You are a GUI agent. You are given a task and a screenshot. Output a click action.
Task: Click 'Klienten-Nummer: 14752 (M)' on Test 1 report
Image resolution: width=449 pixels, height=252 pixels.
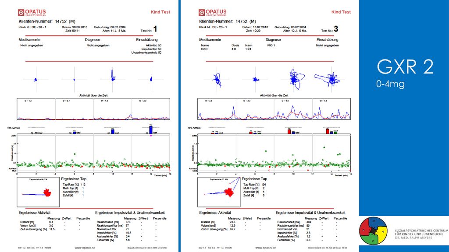pyautogui.click(x=47, y=21)
